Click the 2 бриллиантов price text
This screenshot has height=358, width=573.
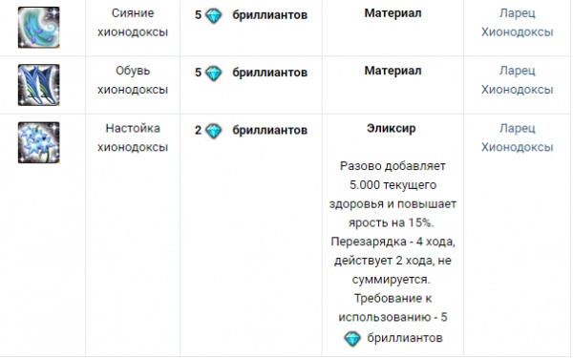click(x=251, y=131)
